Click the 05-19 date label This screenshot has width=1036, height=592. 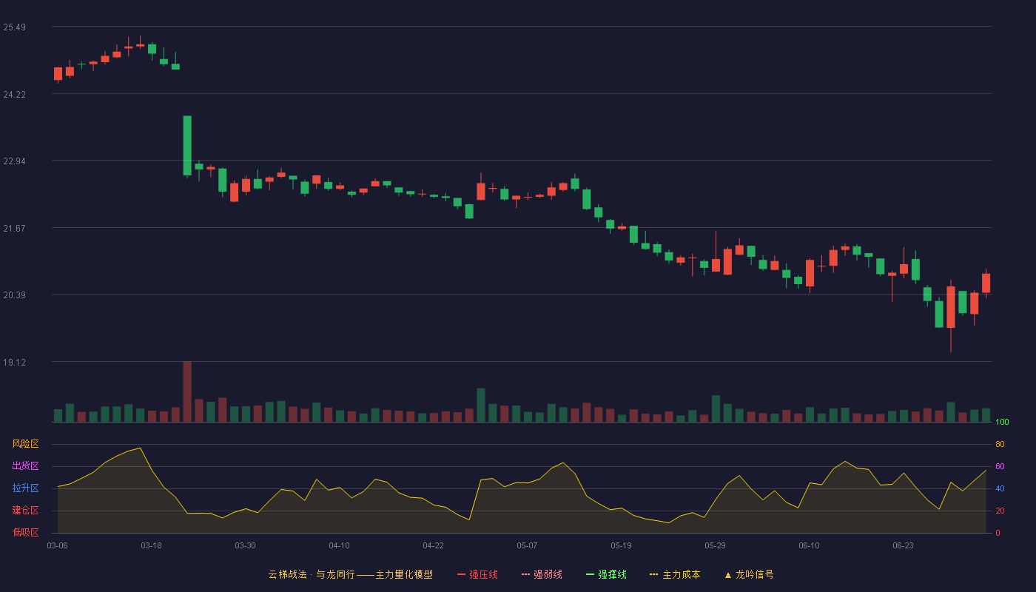(x=621, y=545)
